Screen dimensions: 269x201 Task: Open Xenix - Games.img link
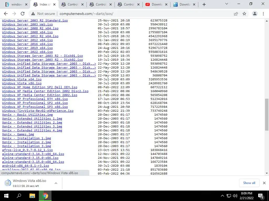coord(18,134)
